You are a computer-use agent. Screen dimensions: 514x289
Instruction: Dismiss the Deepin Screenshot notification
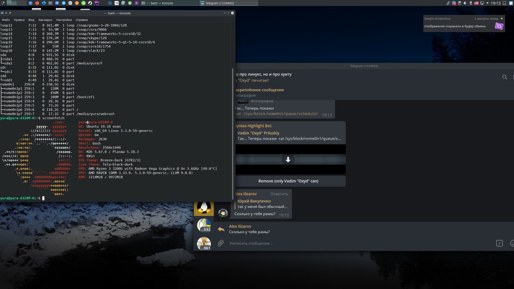point(502,18)
